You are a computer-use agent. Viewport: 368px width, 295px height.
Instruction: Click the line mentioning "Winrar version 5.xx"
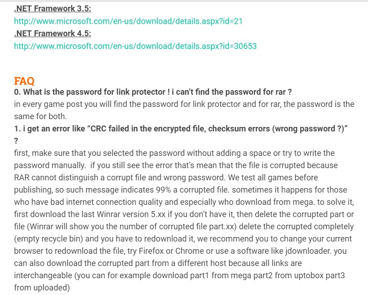[184, 214]
